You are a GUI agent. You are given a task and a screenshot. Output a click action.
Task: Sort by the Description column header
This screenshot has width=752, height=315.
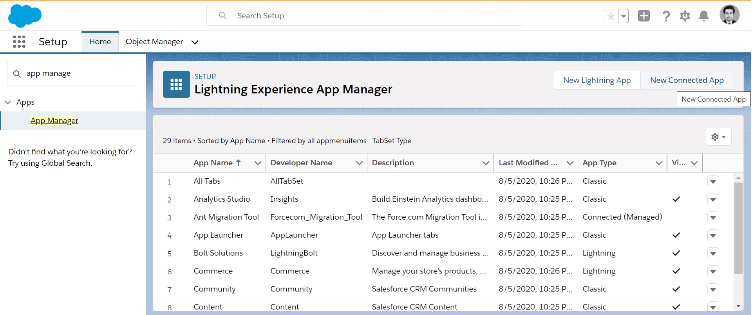(x=393, y=163)
